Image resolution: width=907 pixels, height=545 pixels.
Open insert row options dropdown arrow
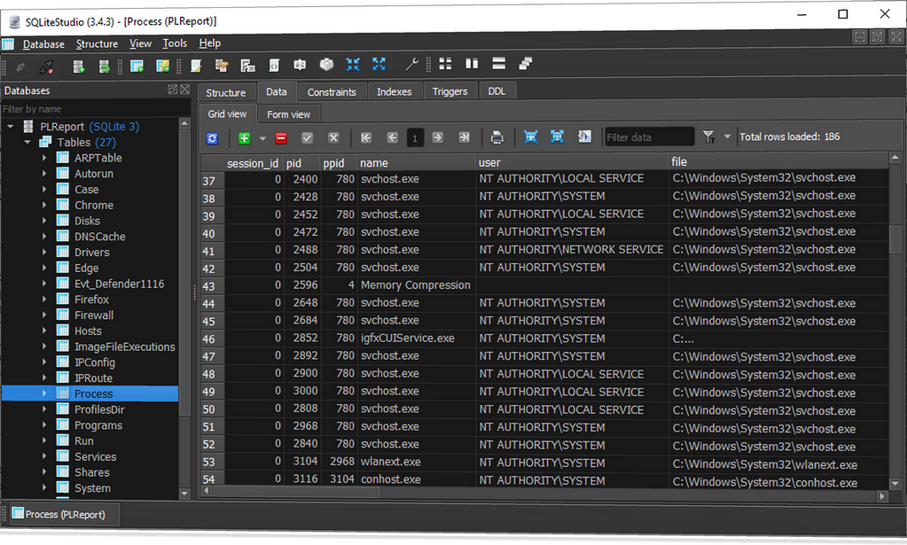pos(262,139)
